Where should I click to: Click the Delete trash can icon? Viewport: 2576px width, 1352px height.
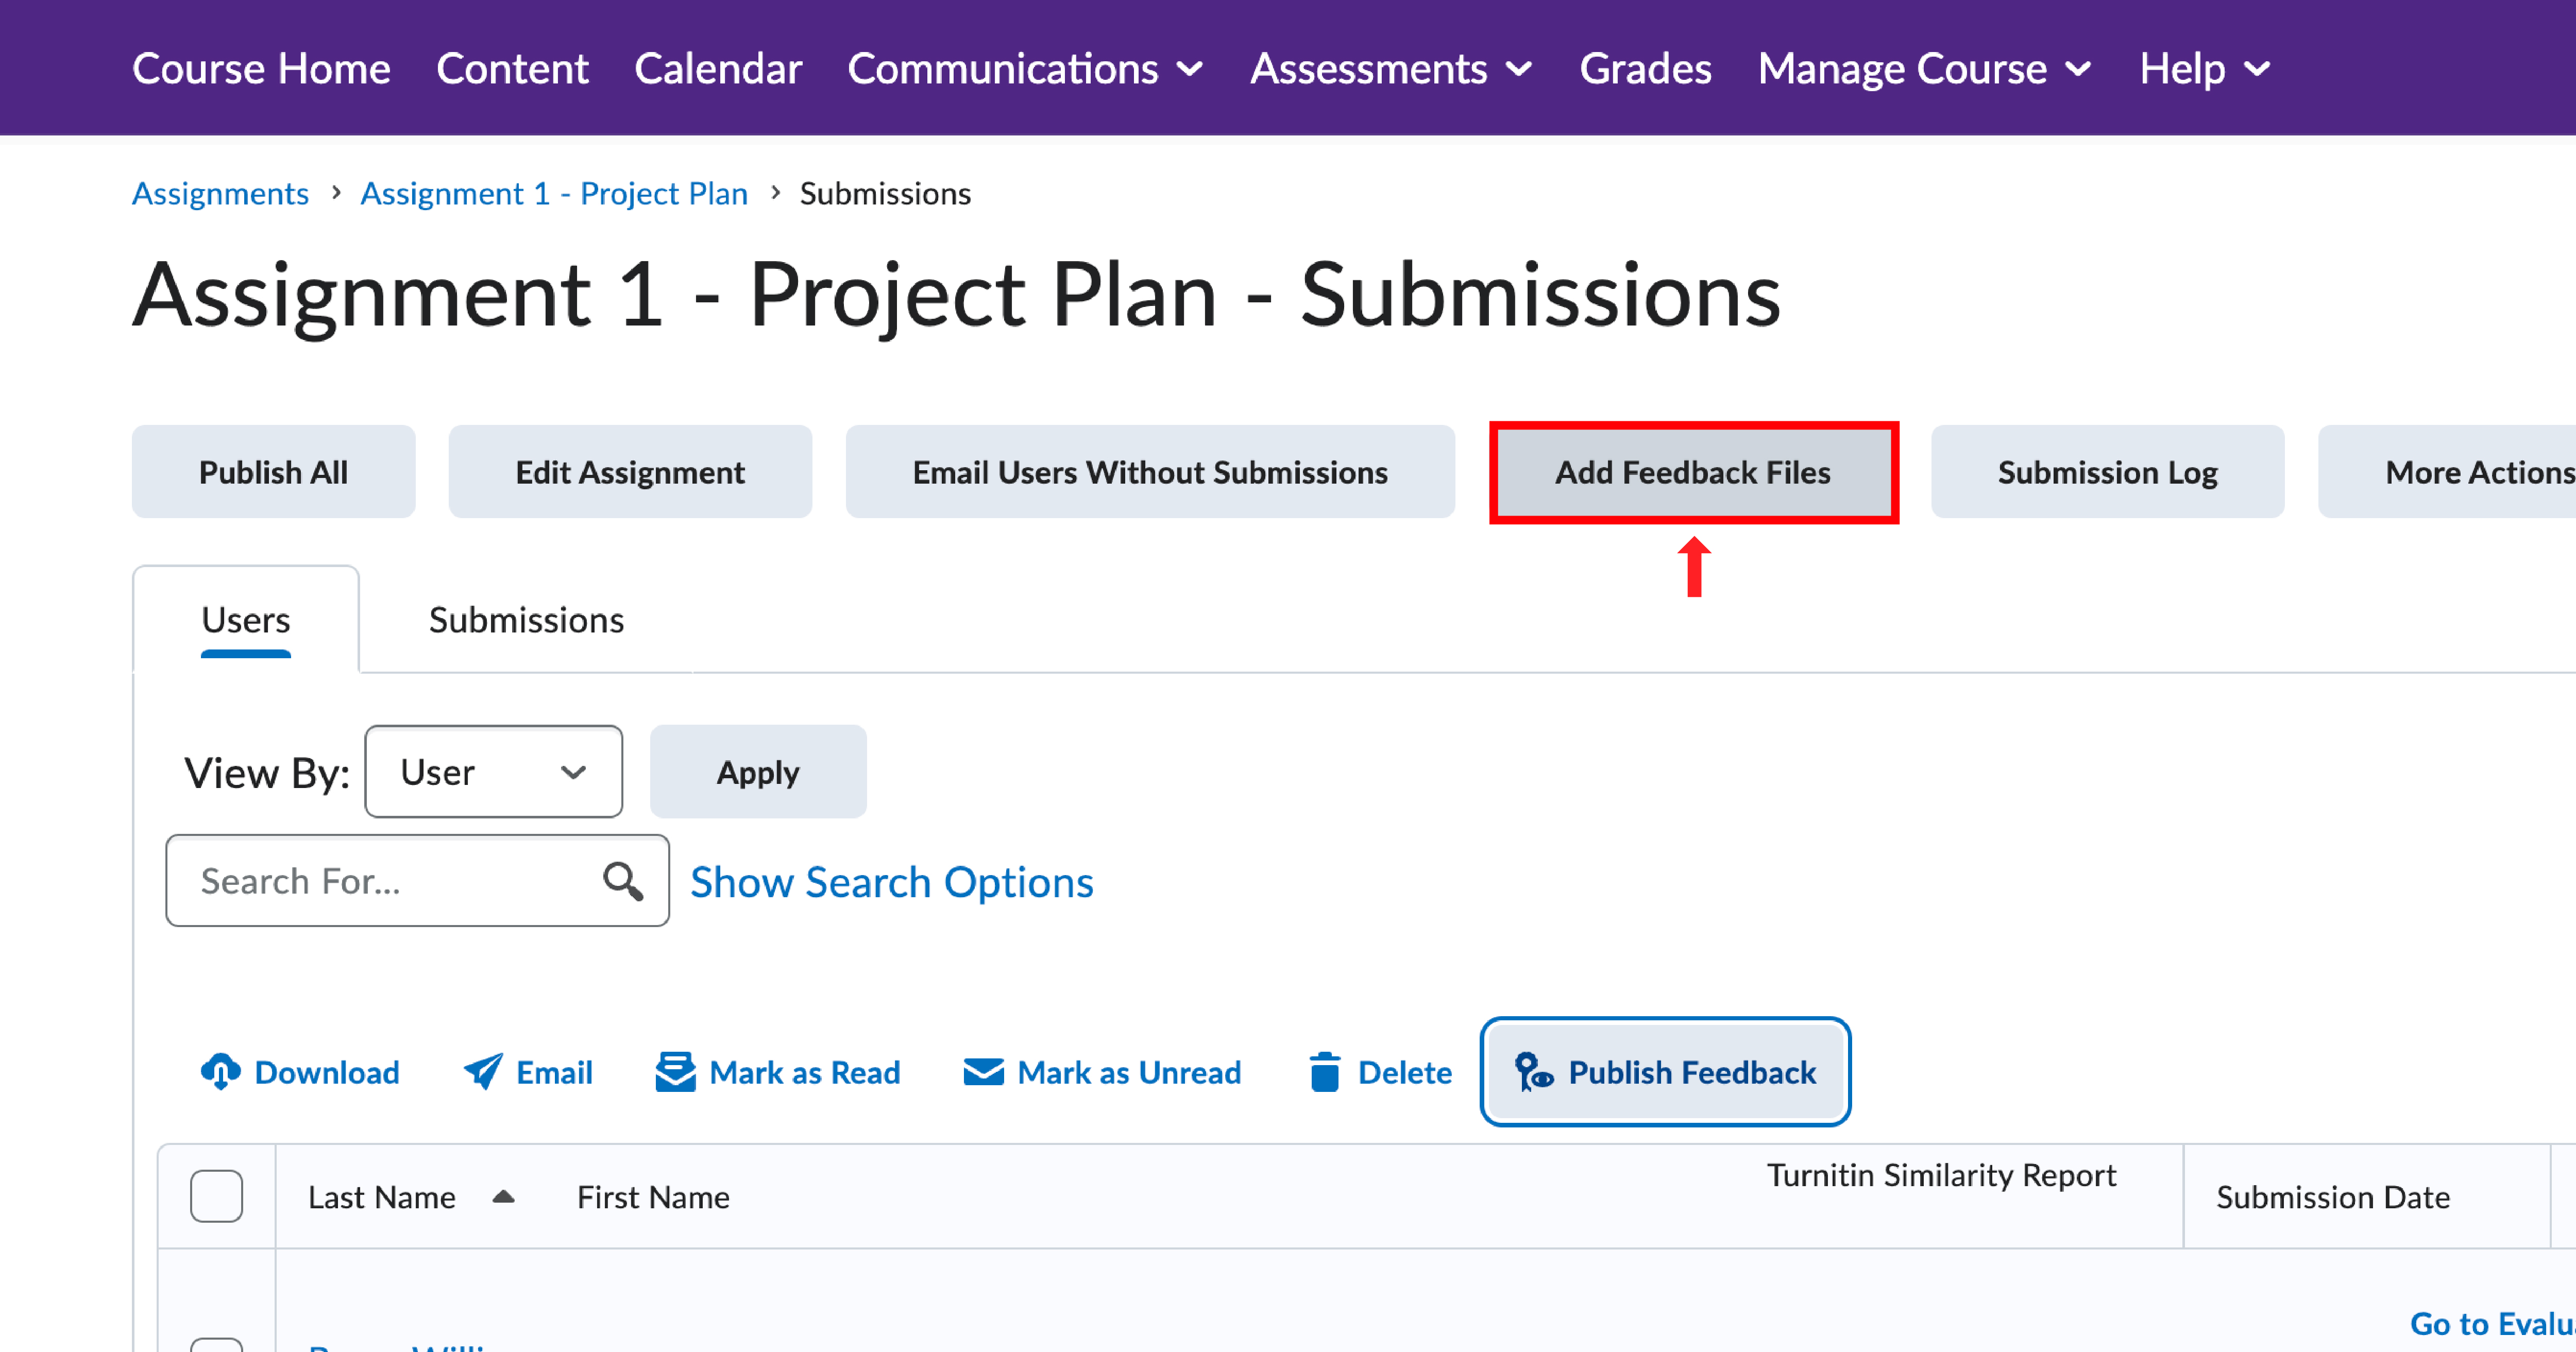point(1325,1072)
